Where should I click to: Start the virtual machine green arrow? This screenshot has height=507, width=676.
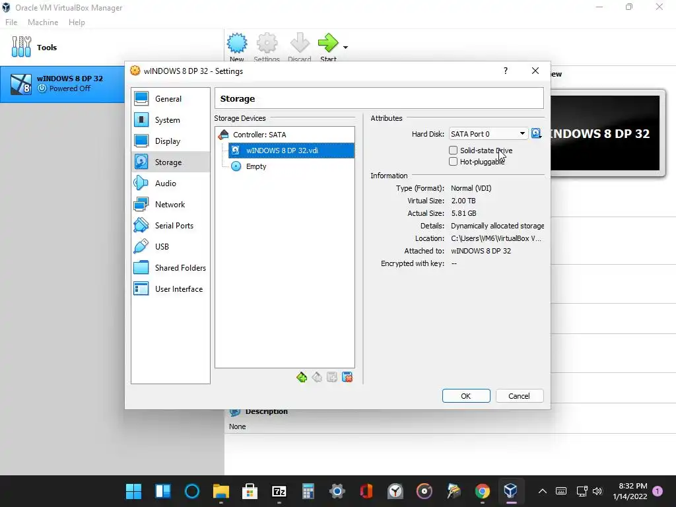click(328, 47)
